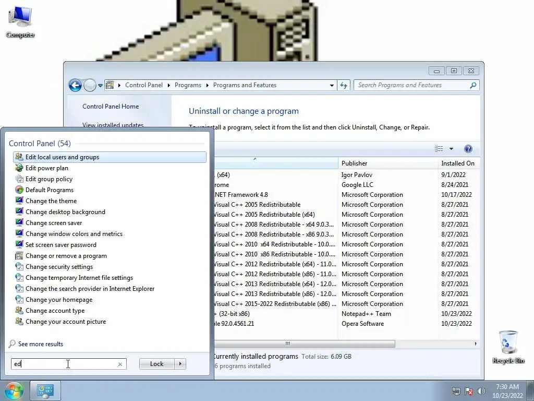Open Change or remove a program result
Screen dimensions: 534x401
(x=110, y=256)
